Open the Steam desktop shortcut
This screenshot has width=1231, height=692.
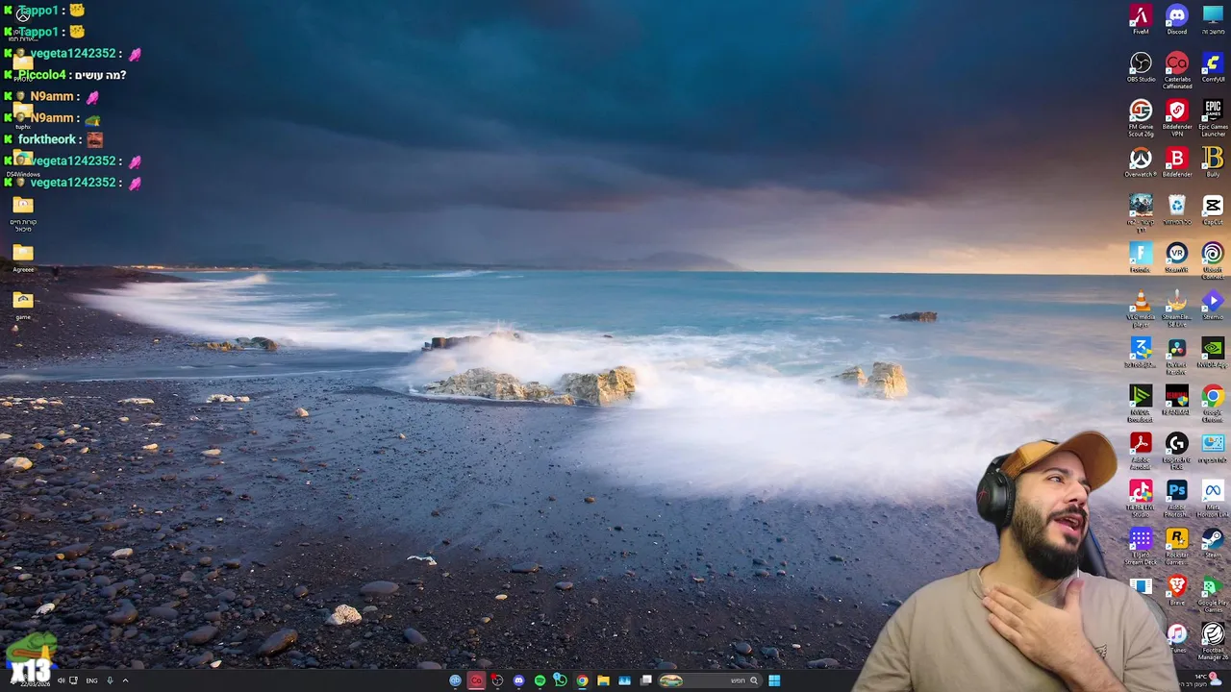coord(1213,543)
